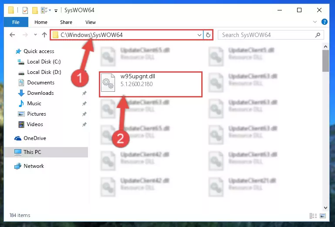Click the vertical scrollbar thumb
The height and width of the screenshot is (227, 335).
(325, 61)
